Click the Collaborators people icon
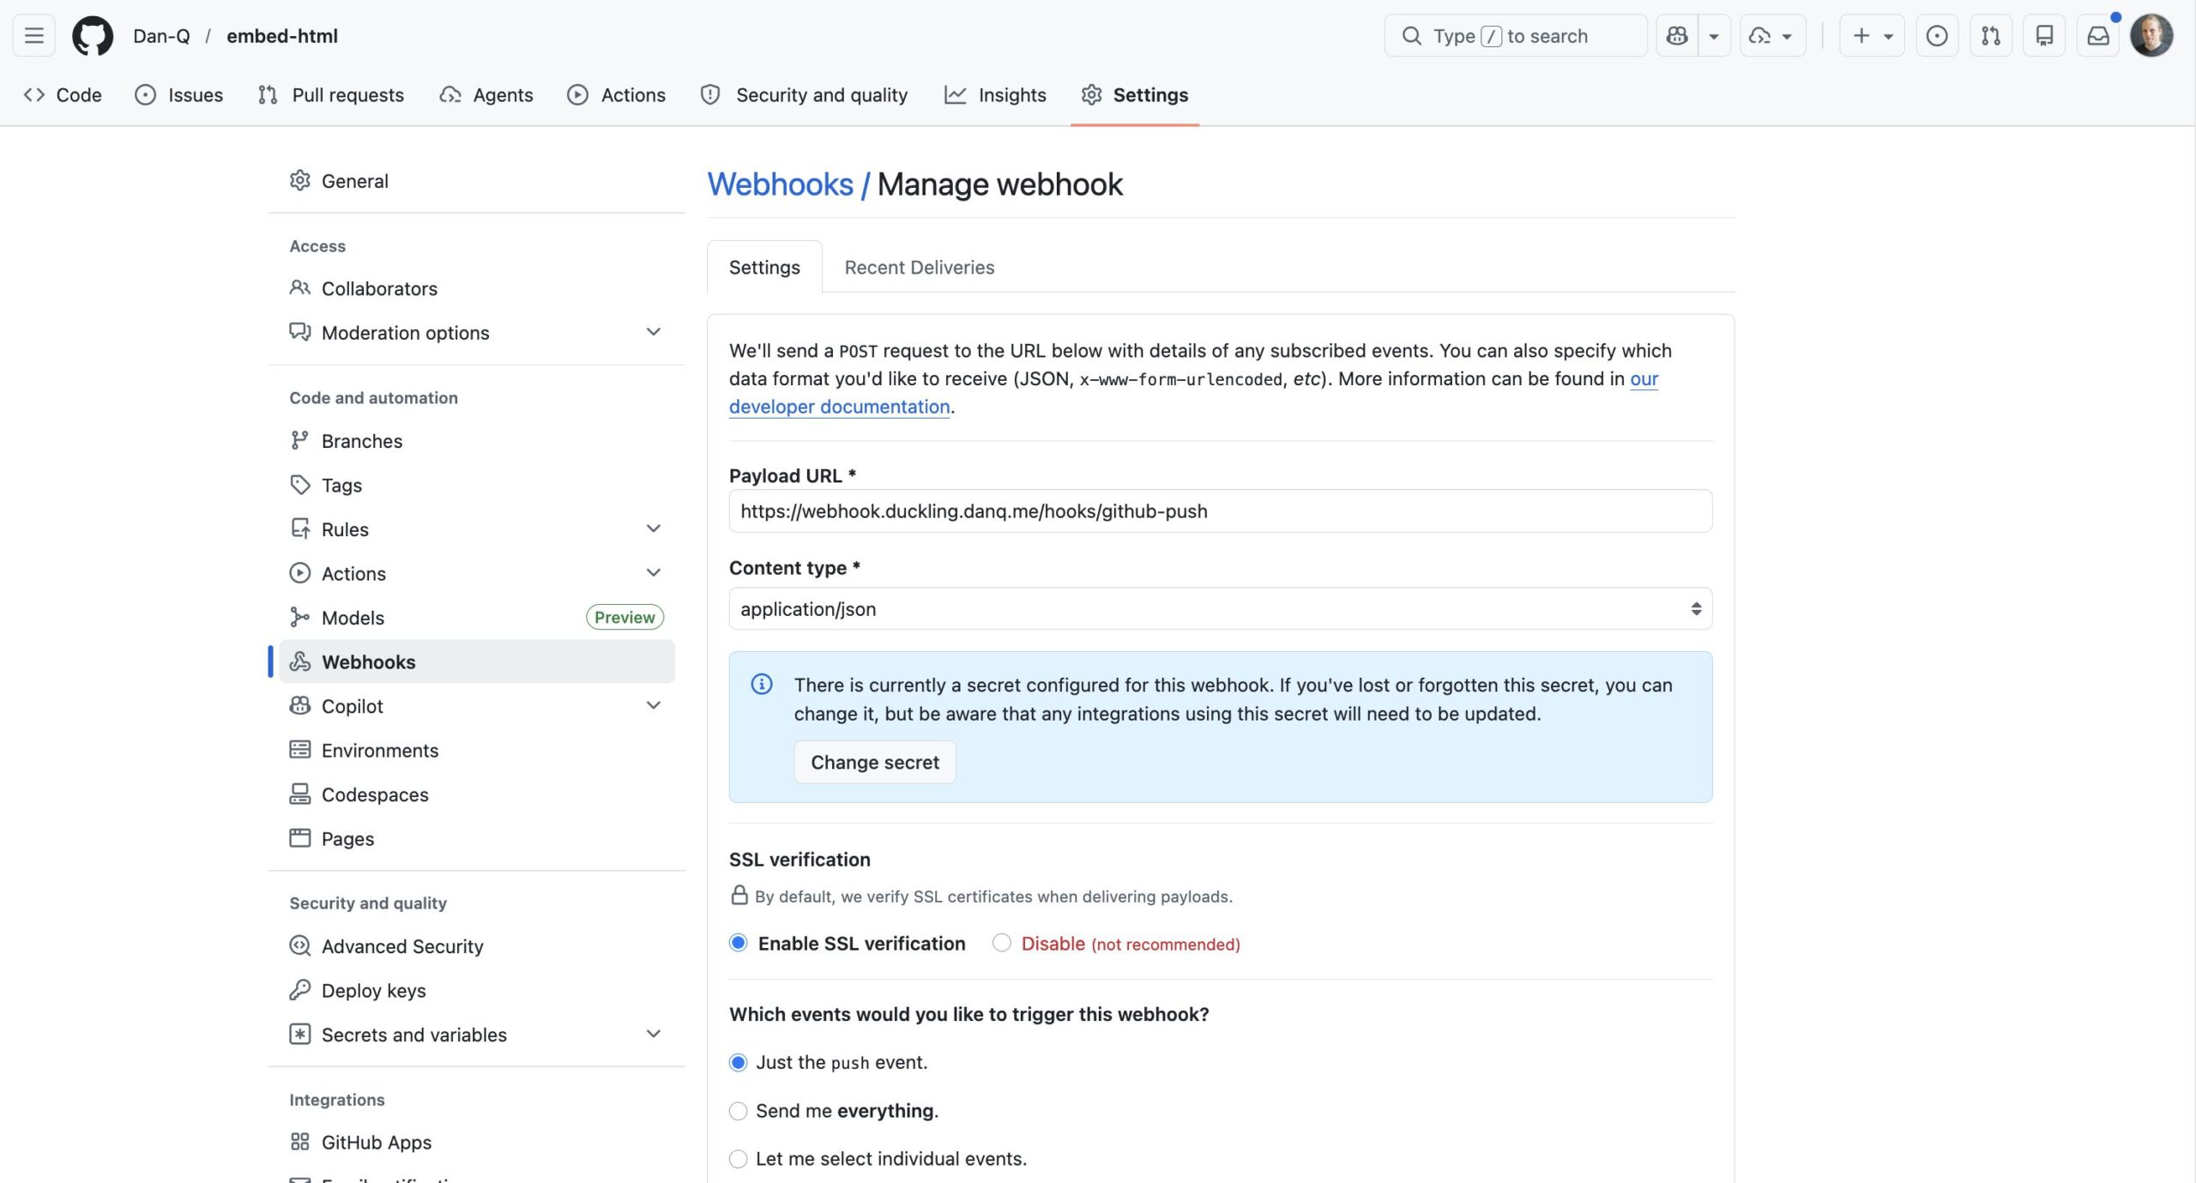Viewport: 2196px width, 1183px height. click(299, 288)
